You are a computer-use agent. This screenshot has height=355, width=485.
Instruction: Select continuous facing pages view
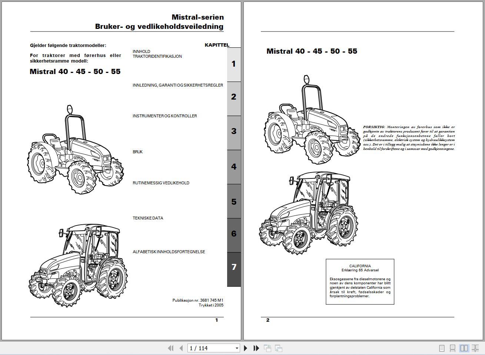[475, 348]
